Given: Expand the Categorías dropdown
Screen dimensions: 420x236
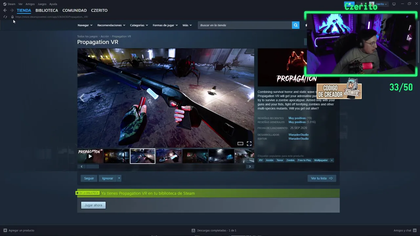Looking at the screenshot, I should pos(139,25).
